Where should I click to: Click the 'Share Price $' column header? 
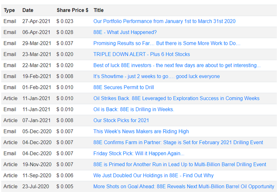point(72,10)
